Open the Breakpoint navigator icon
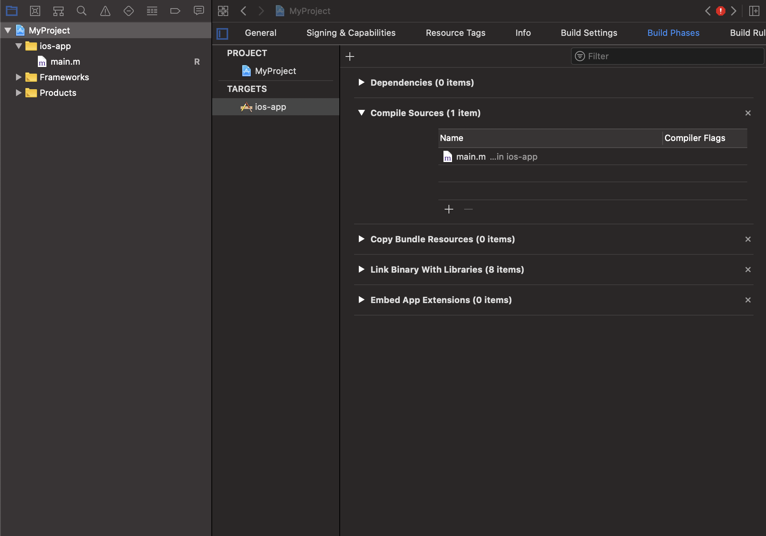The height and width of the screenshot is (536, 766). point(176,11)
